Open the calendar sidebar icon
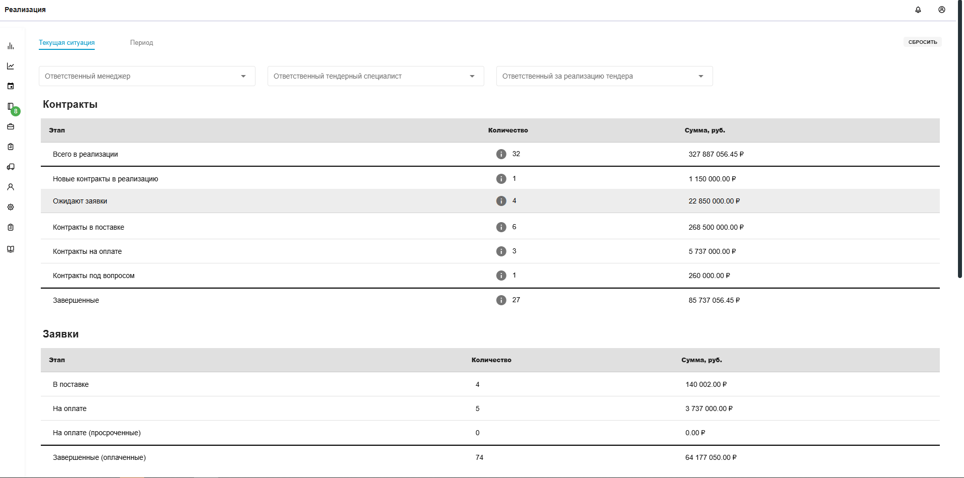964x478 pixels. coord(11,86)
